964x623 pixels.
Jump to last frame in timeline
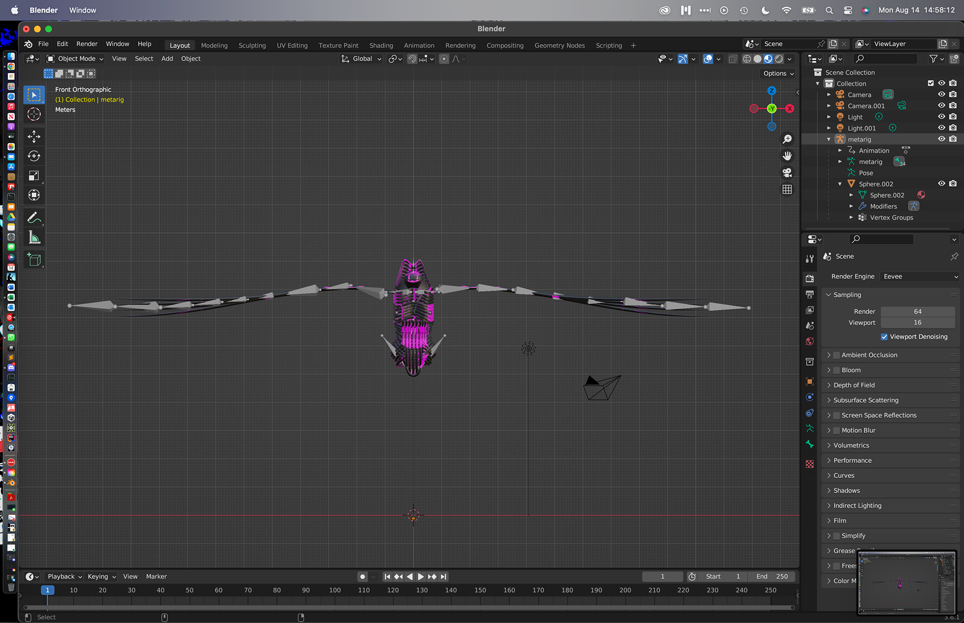coord(443,577)
